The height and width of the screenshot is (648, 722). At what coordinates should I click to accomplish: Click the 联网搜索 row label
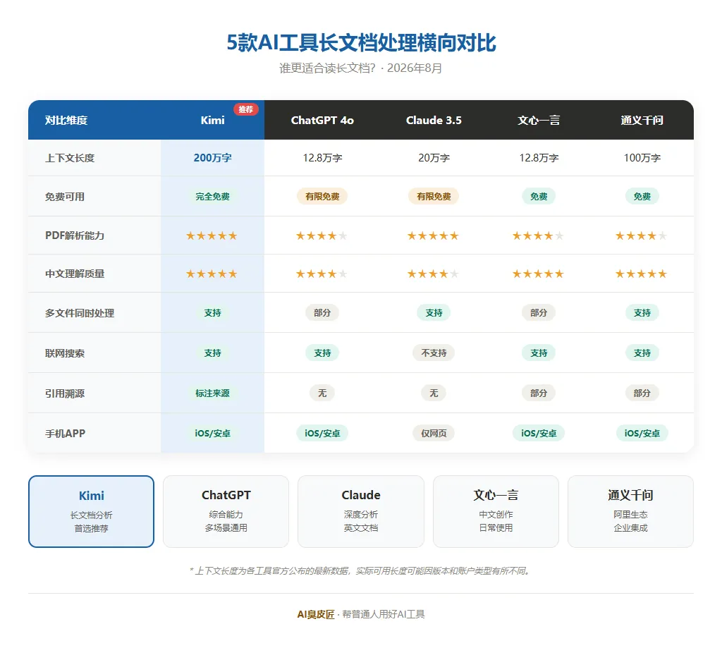pos(65,353)
